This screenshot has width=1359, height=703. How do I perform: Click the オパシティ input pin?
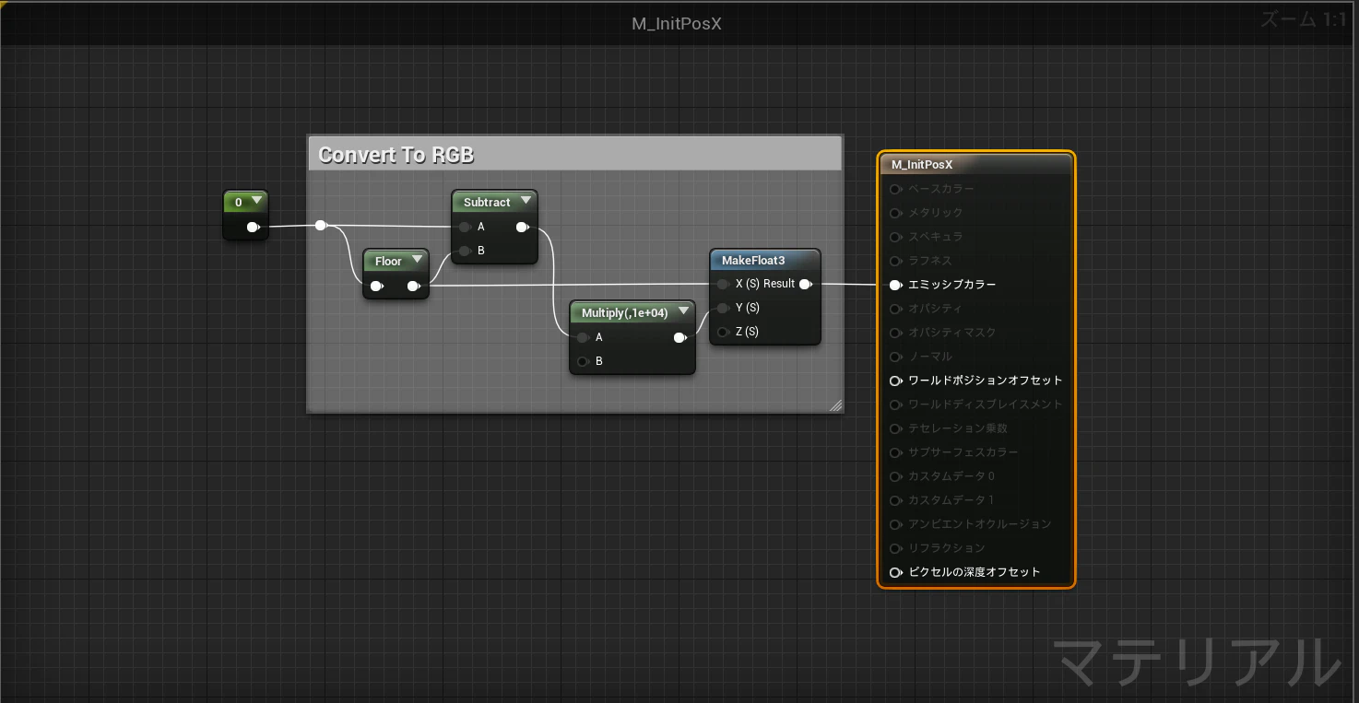tap(895, 309)
